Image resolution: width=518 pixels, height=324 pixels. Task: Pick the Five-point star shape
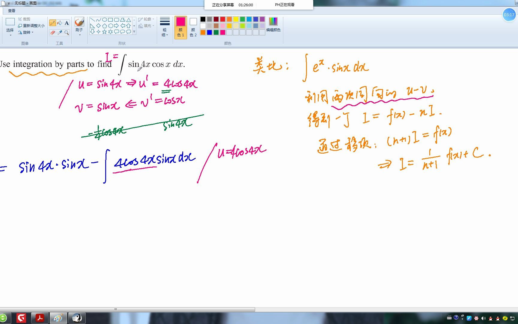tap(104, 32)
